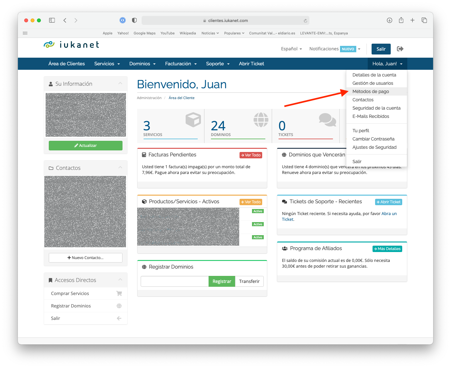Image resolution: width=451 pixels, height=368 pixels.
Task: Select Contactos in the user menu
Action: [x=376, y=100]
